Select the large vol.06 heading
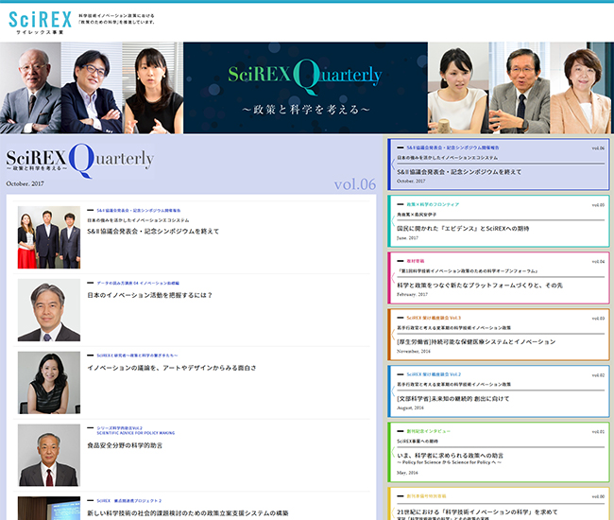Screen dimensions: 614x520 (x=355, y=184)
